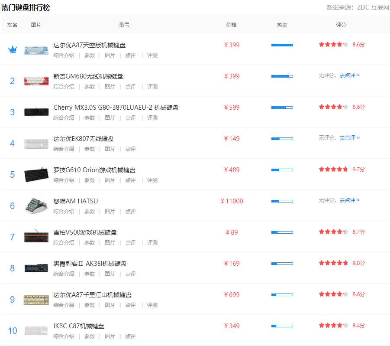The height and width of the screenshot is (346, 390).
Task: Open the Cherry MX3.0S keyboard picture
Action: pyautogui.click(x=36, y=112)
